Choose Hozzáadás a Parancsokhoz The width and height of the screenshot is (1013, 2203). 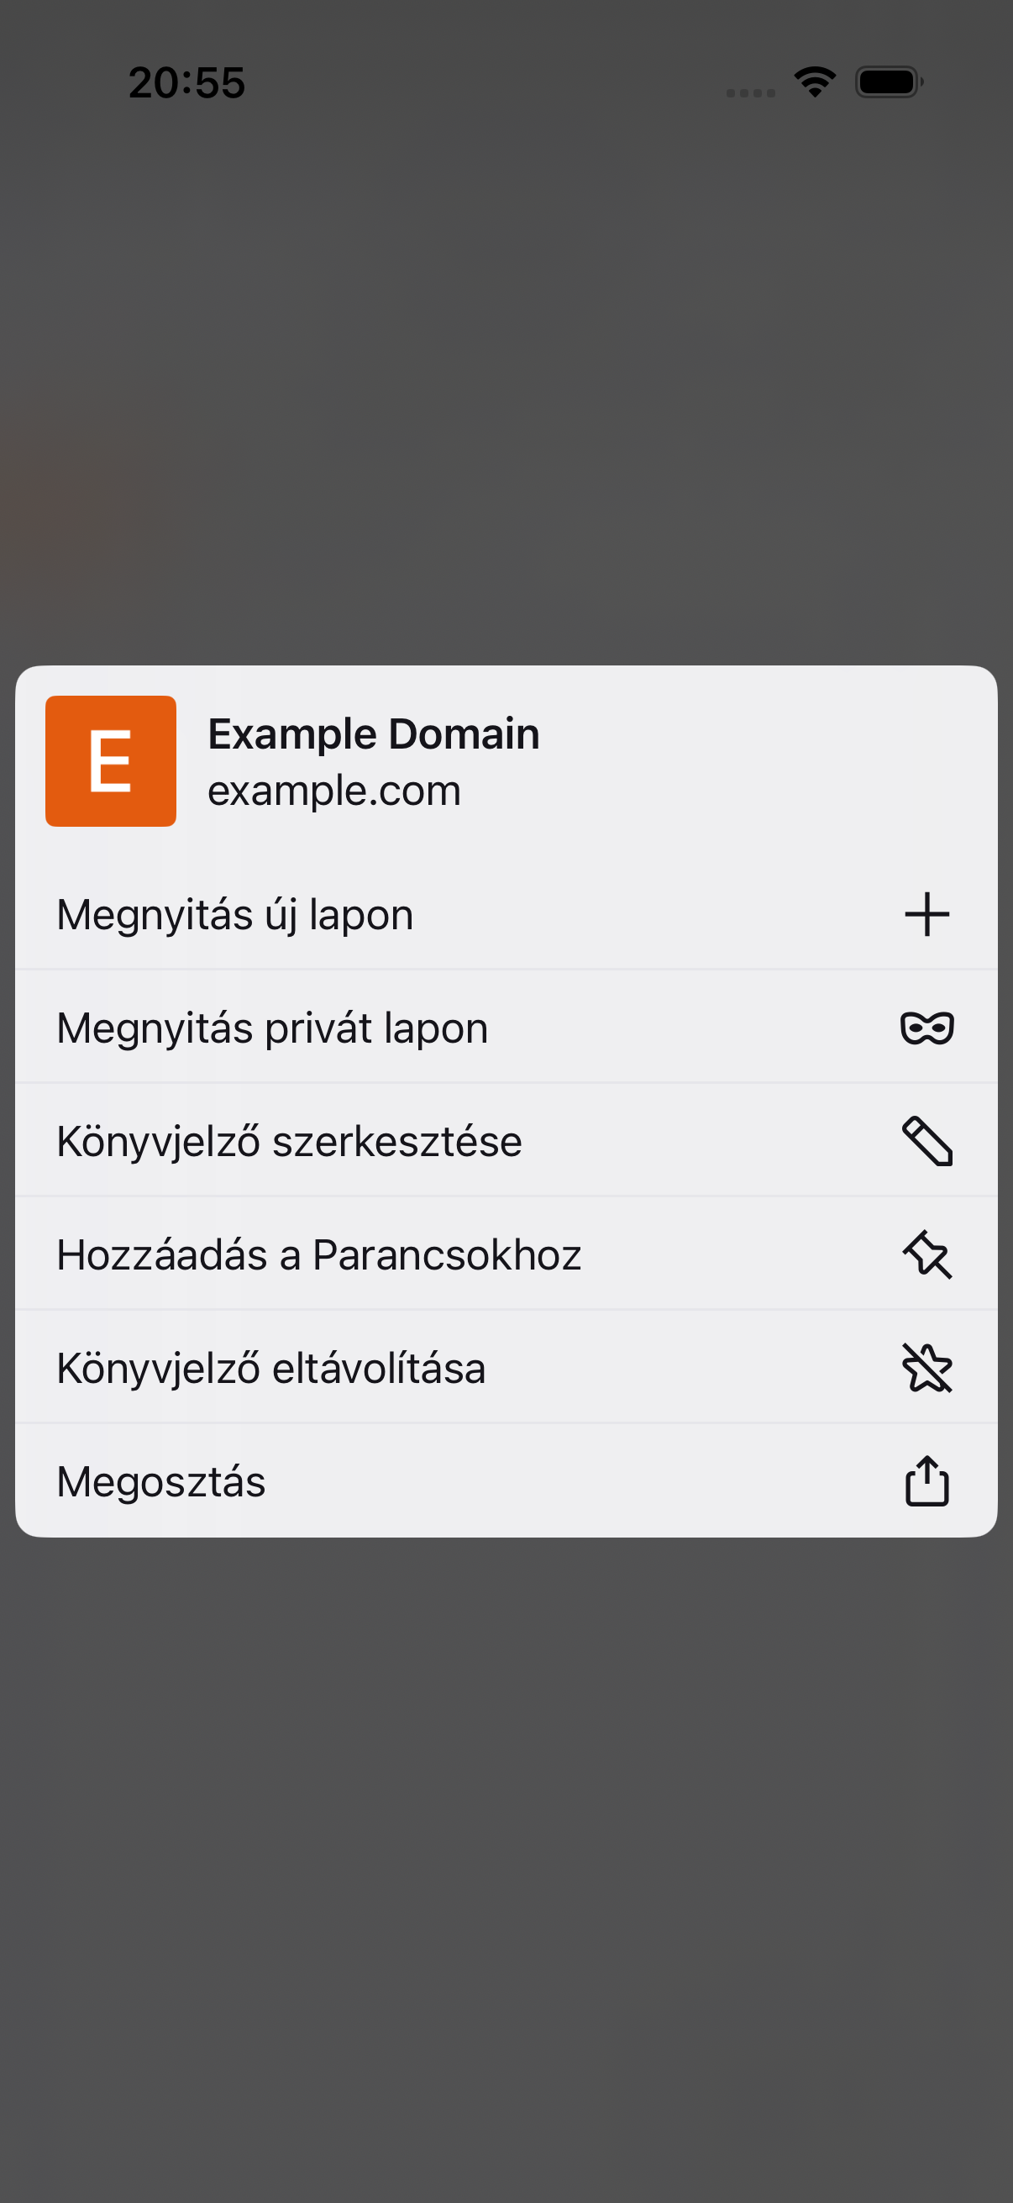point(506,1254)
